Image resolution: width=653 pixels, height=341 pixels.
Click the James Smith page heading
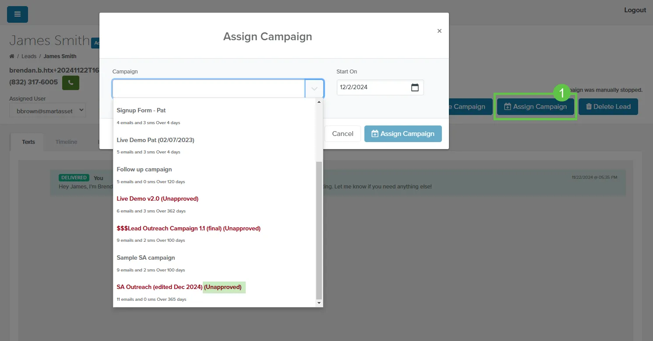(x=49, y=41)
